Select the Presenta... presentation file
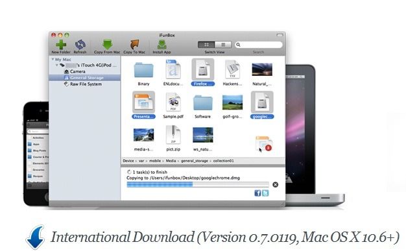The height and width of the screenshot is (251, 406). [143, 102]
